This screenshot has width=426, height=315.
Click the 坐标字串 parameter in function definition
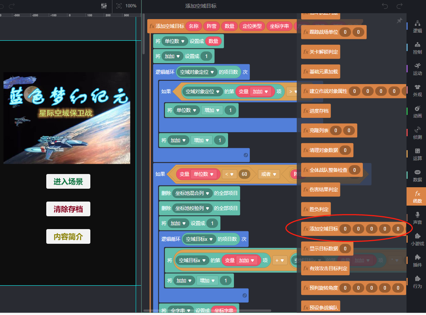pyautogui.click(x=279, y=26)
